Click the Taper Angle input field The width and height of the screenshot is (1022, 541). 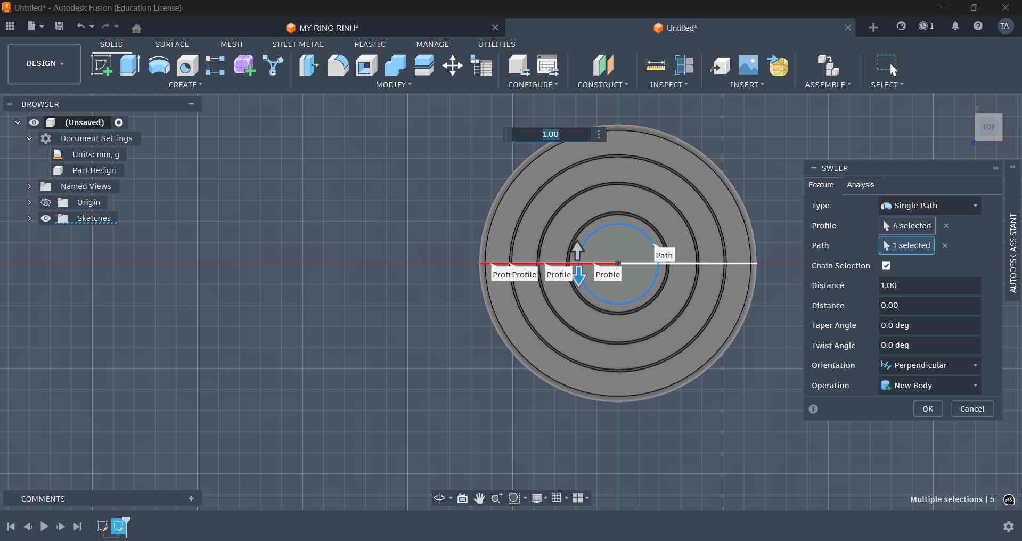point(929,325)
